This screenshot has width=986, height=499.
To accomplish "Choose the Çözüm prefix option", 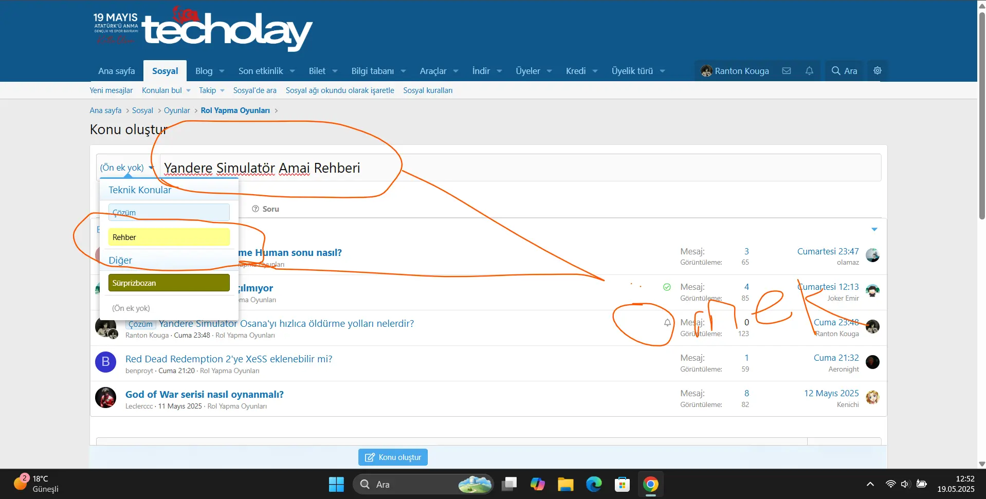I will [x=169, y=212].
